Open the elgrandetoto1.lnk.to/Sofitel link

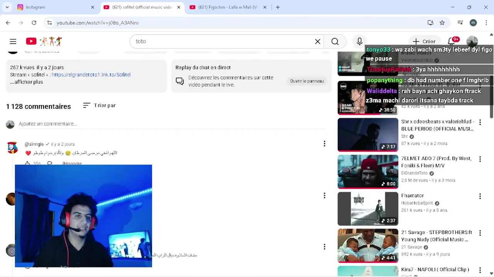(91, 75)
